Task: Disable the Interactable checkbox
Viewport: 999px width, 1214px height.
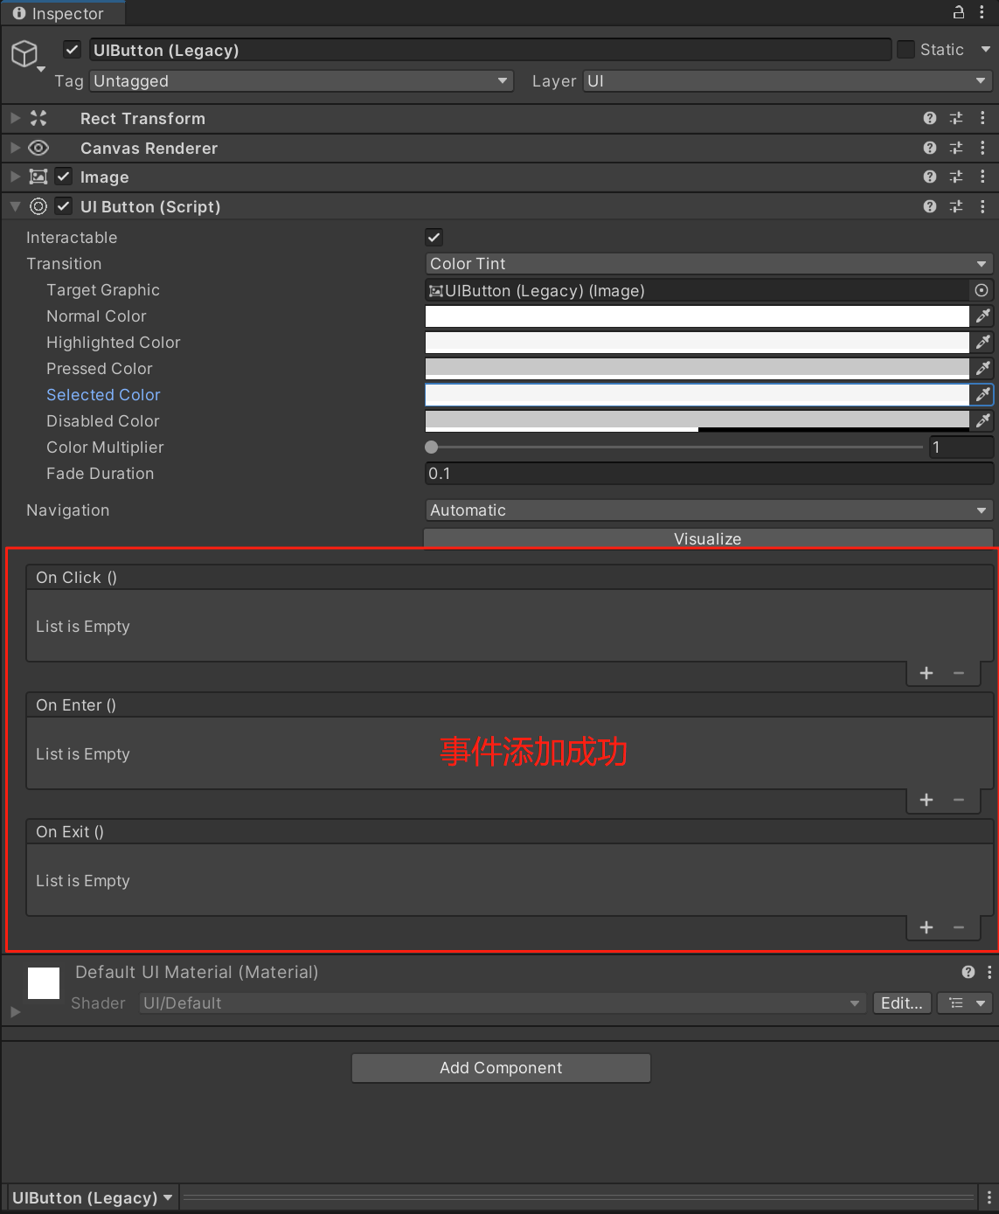Action: coord(434,236)
